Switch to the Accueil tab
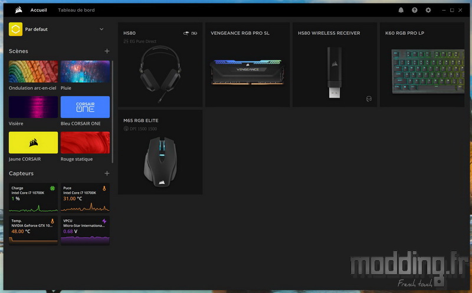The height and width of the screenshot is (293, 472). (38, 10)
